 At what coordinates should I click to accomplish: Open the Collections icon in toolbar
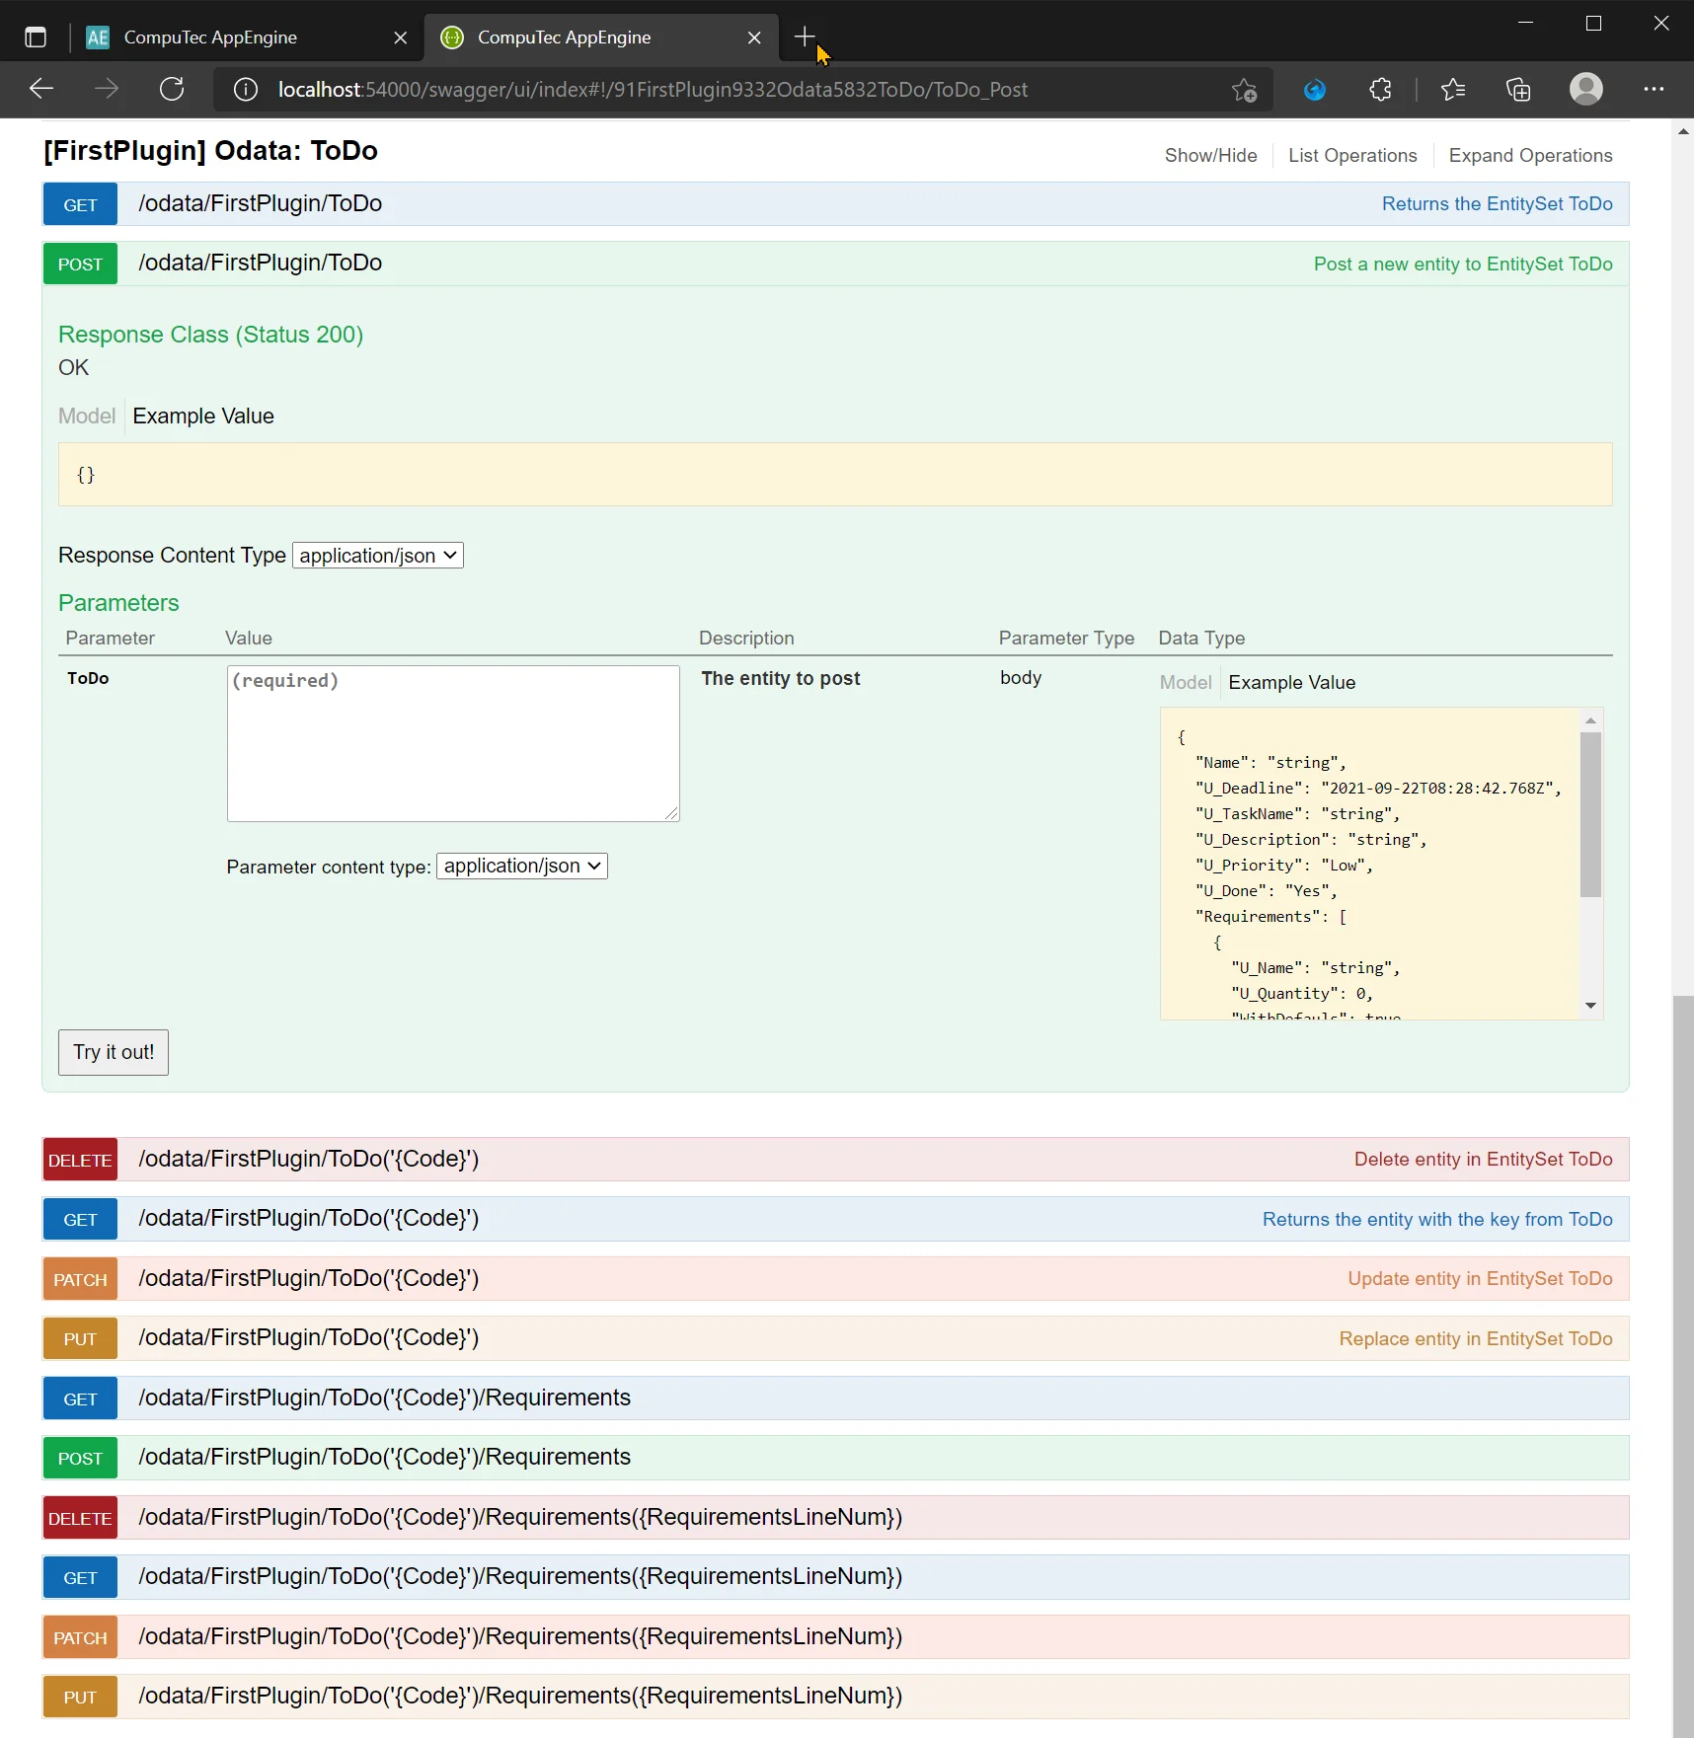click(x=1518, y=90)
